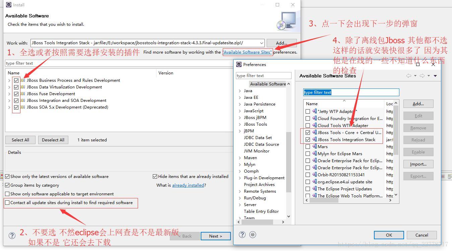Confirm Preferences with OK button

coord(389,235)
